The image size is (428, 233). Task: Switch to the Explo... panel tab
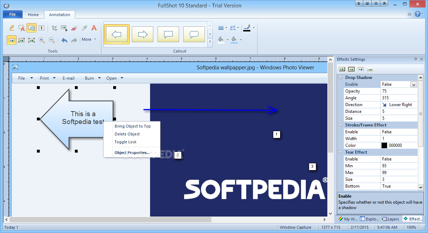370,219
